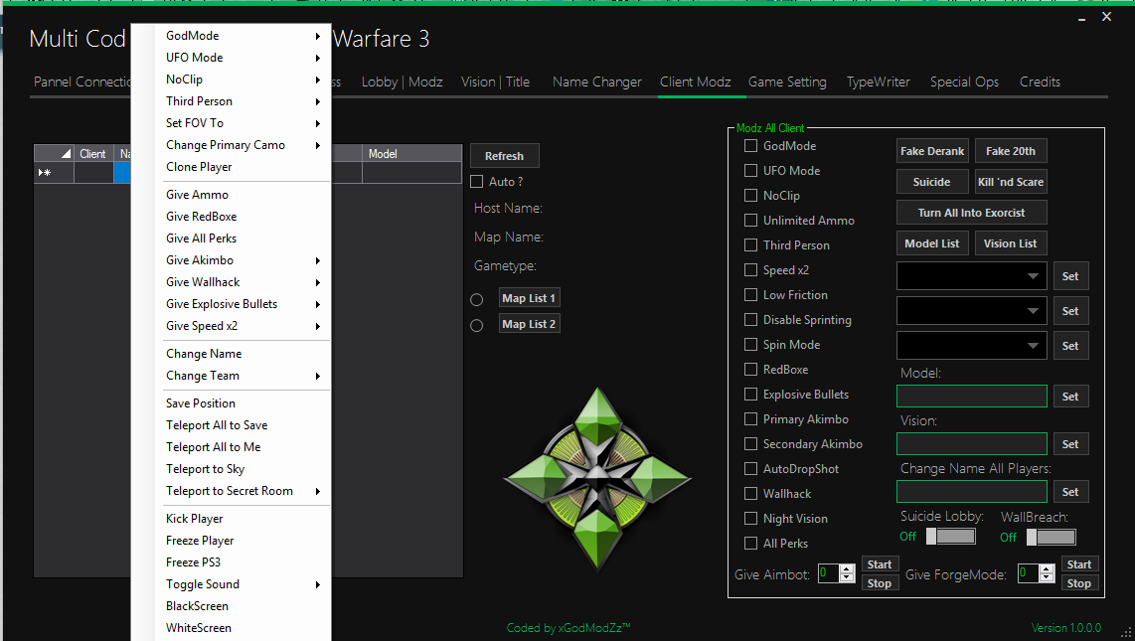Select Give Ammo menu entry

(243, 195)
